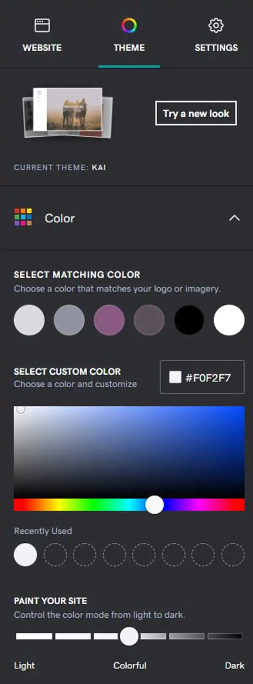Select the light gray matching color
253x684 pixels.
tap(29, 320)
